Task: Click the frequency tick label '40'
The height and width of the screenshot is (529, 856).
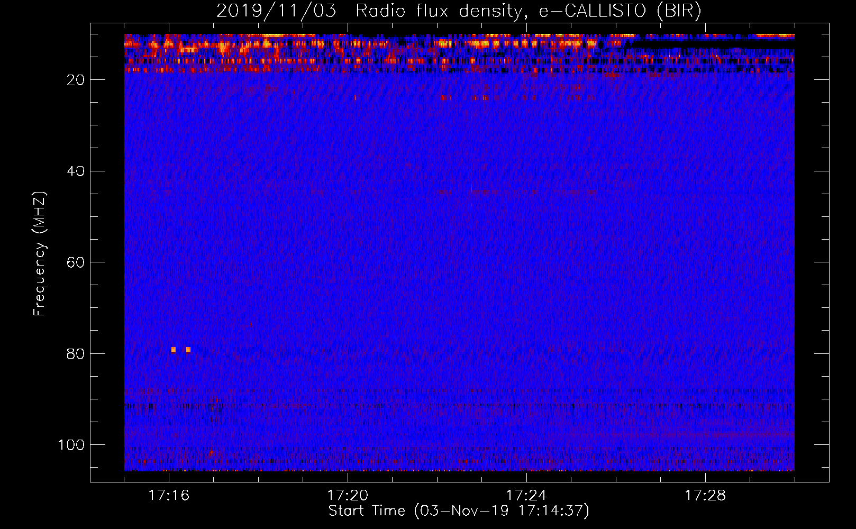Action: click(76, 171)
